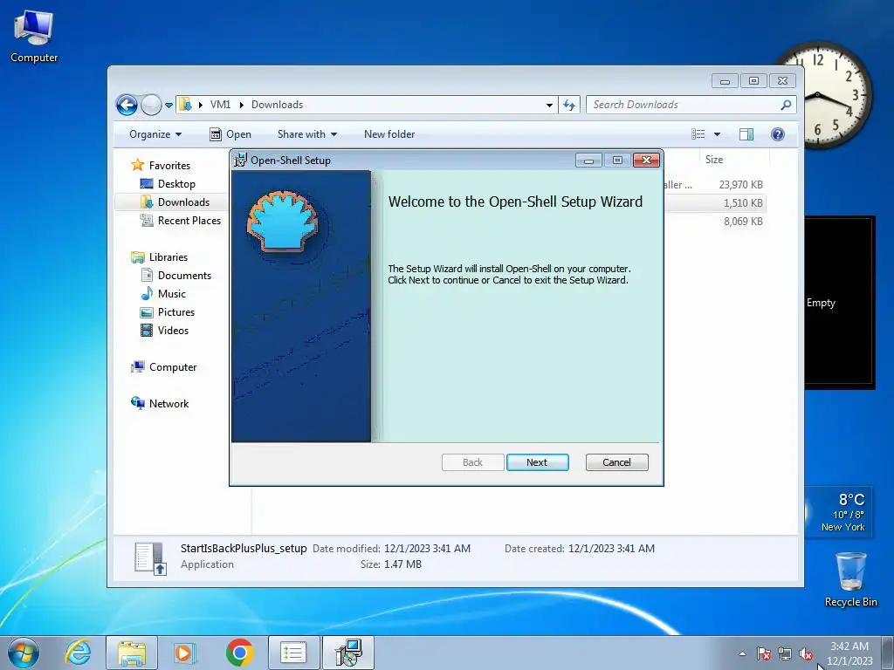This screenshot has height=670, width=894.
Task: Click the Size column header
Action: click(x=734, y=160)
